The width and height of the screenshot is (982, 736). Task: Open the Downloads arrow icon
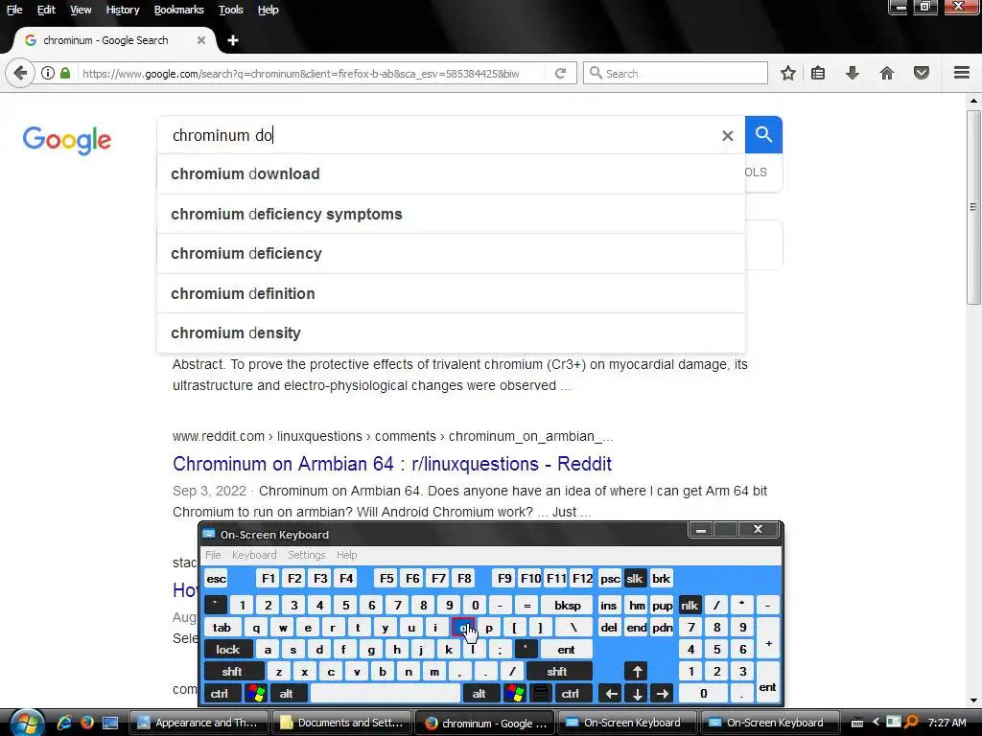[x=853, y=73]
